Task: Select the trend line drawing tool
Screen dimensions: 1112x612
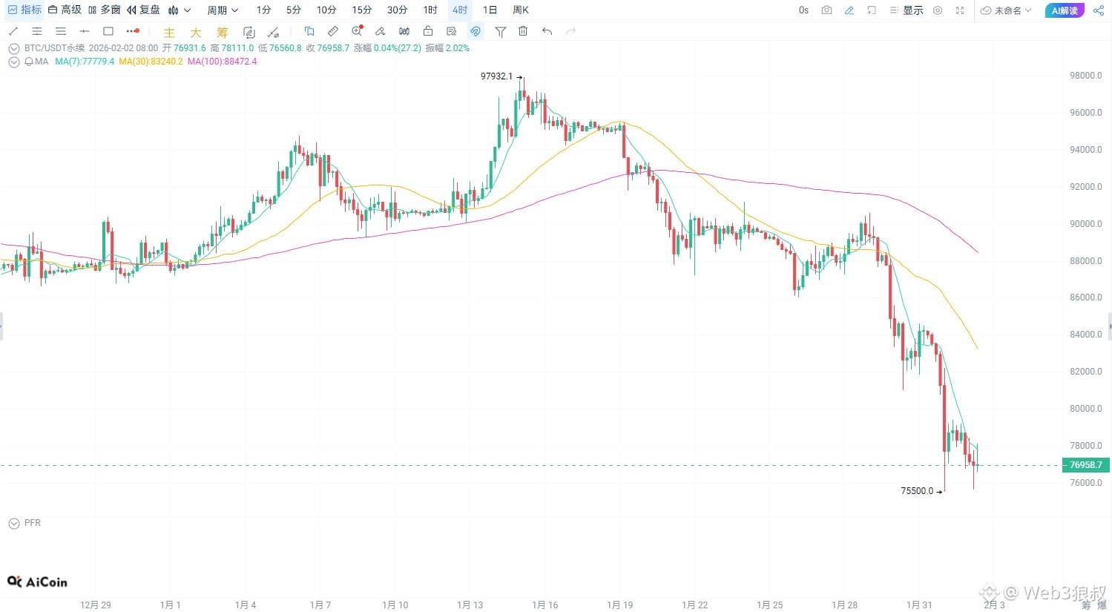Action: coord(13,31)
